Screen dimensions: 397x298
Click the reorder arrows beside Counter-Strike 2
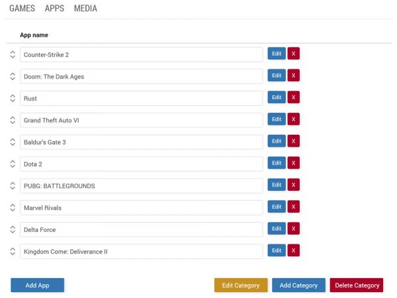pos(13,55)
